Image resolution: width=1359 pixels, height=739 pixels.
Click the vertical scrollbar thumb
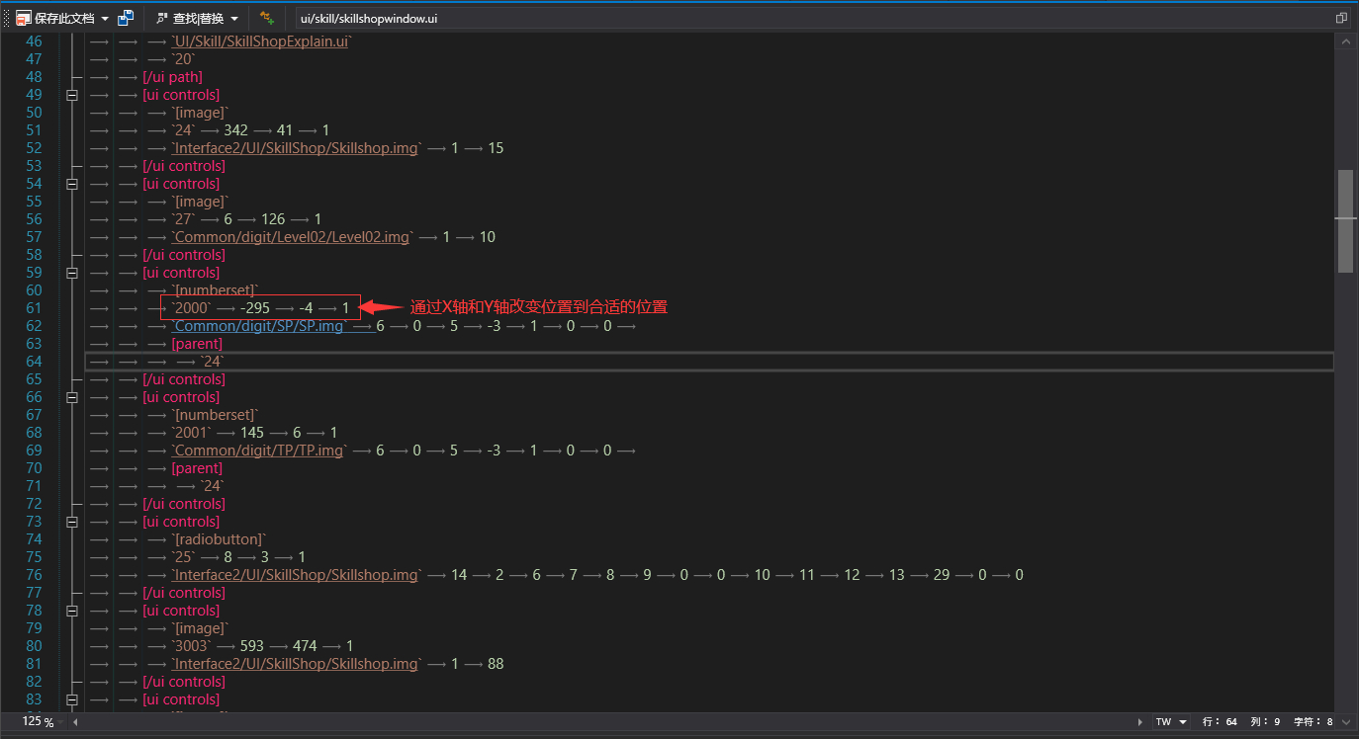coord(1345,219)
